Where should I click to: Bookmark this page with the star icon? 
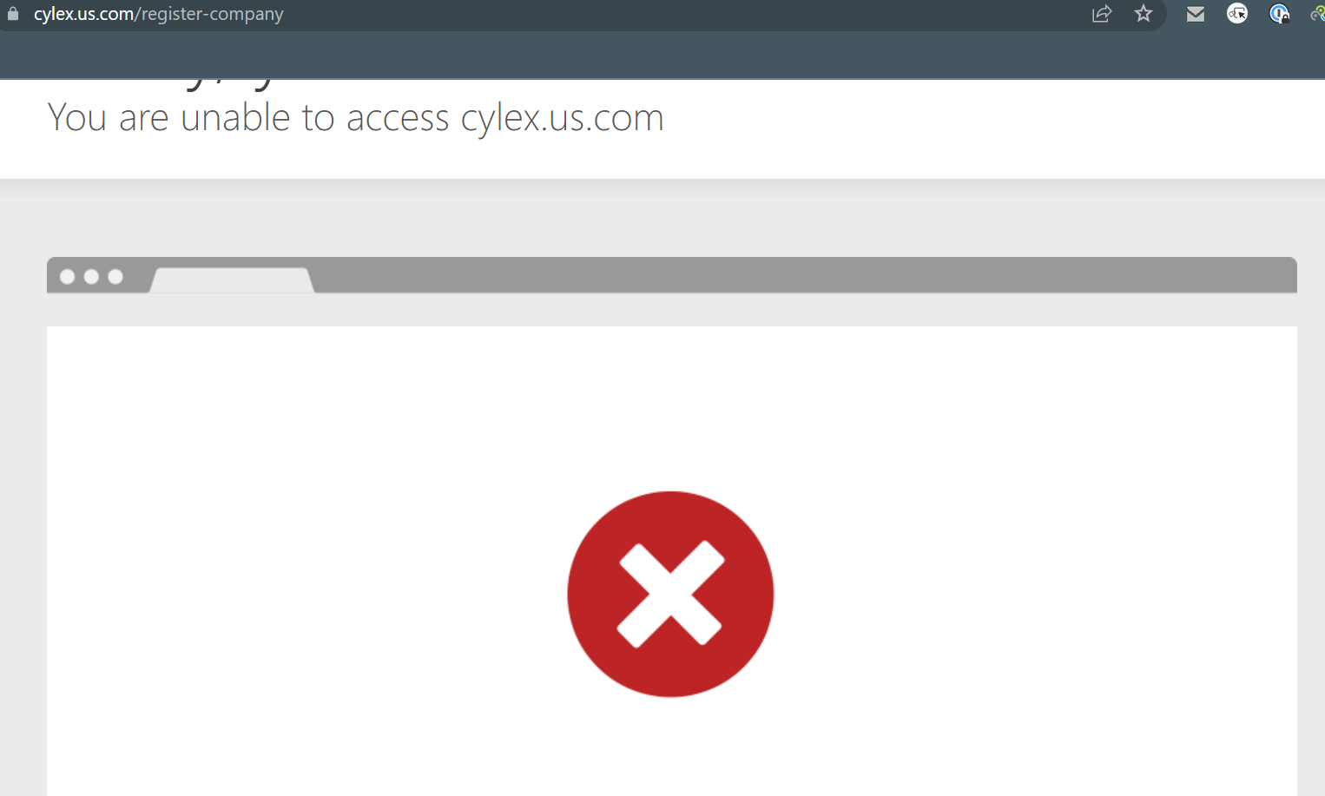click(x=1144, y=14)
